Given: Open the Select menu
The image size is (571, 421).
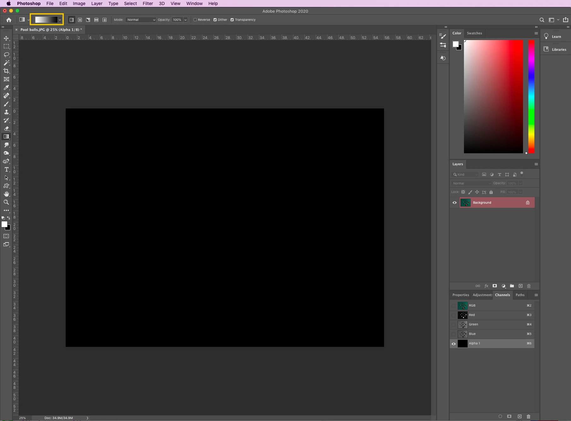Looking at the screenshot, I should (x=130, y=3).
